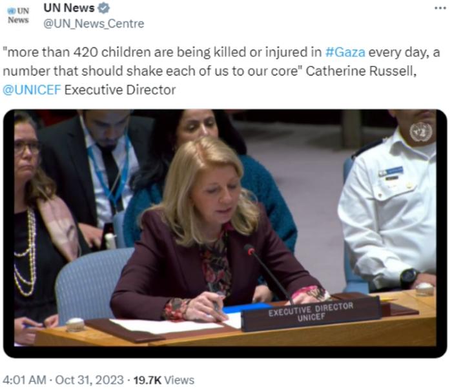Open the three-dot more options menu
This screenshot has height=389, width=452.
(440, 8)
